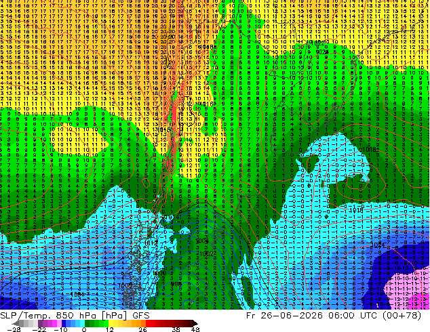Click the '1014' isobar label on the map
The height and width of the screenshot is (332, 430).
tap(172, 217)
